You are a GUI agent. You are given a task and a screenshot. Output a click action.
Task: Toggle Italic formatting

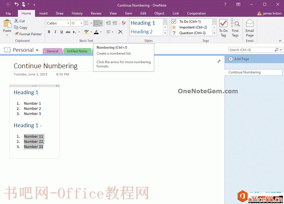(55, 32)
